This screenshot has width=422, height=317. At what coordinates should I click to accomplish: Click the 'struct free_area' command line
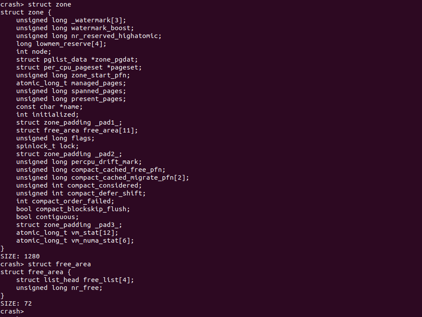pos(59,264)
